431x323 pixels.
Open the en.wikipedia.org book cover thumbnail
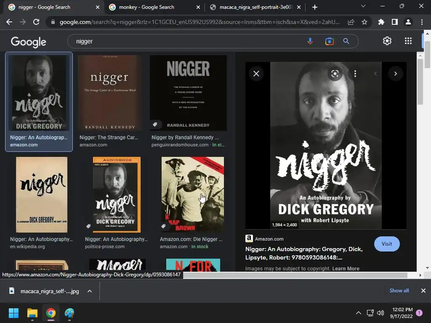[42, 194]
